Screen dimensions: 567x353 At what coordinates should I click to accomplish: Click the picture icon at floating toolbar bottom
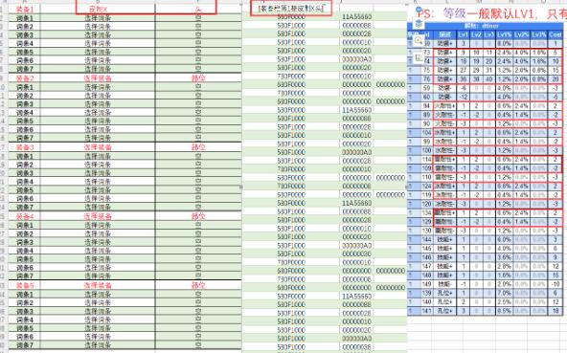click(419, 57)
